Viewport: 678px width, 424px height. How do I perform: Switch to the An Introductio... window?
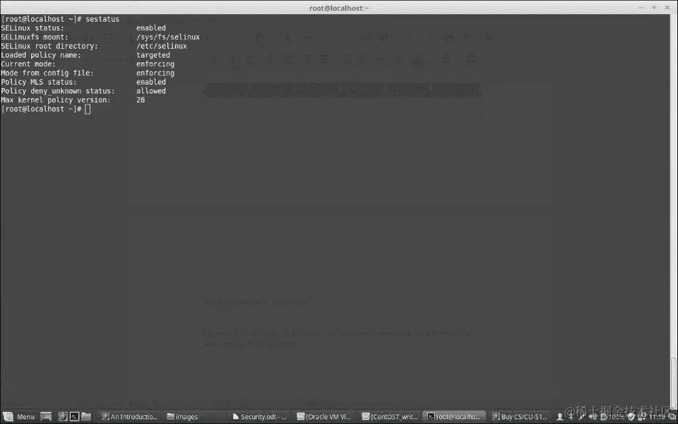tap(129, 416)
